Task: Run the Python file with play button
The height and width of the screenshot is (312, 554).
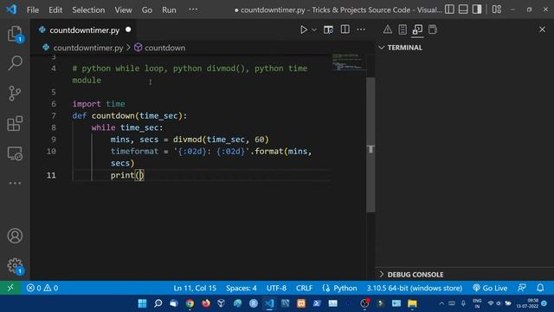Action: [x=304, y=29]
